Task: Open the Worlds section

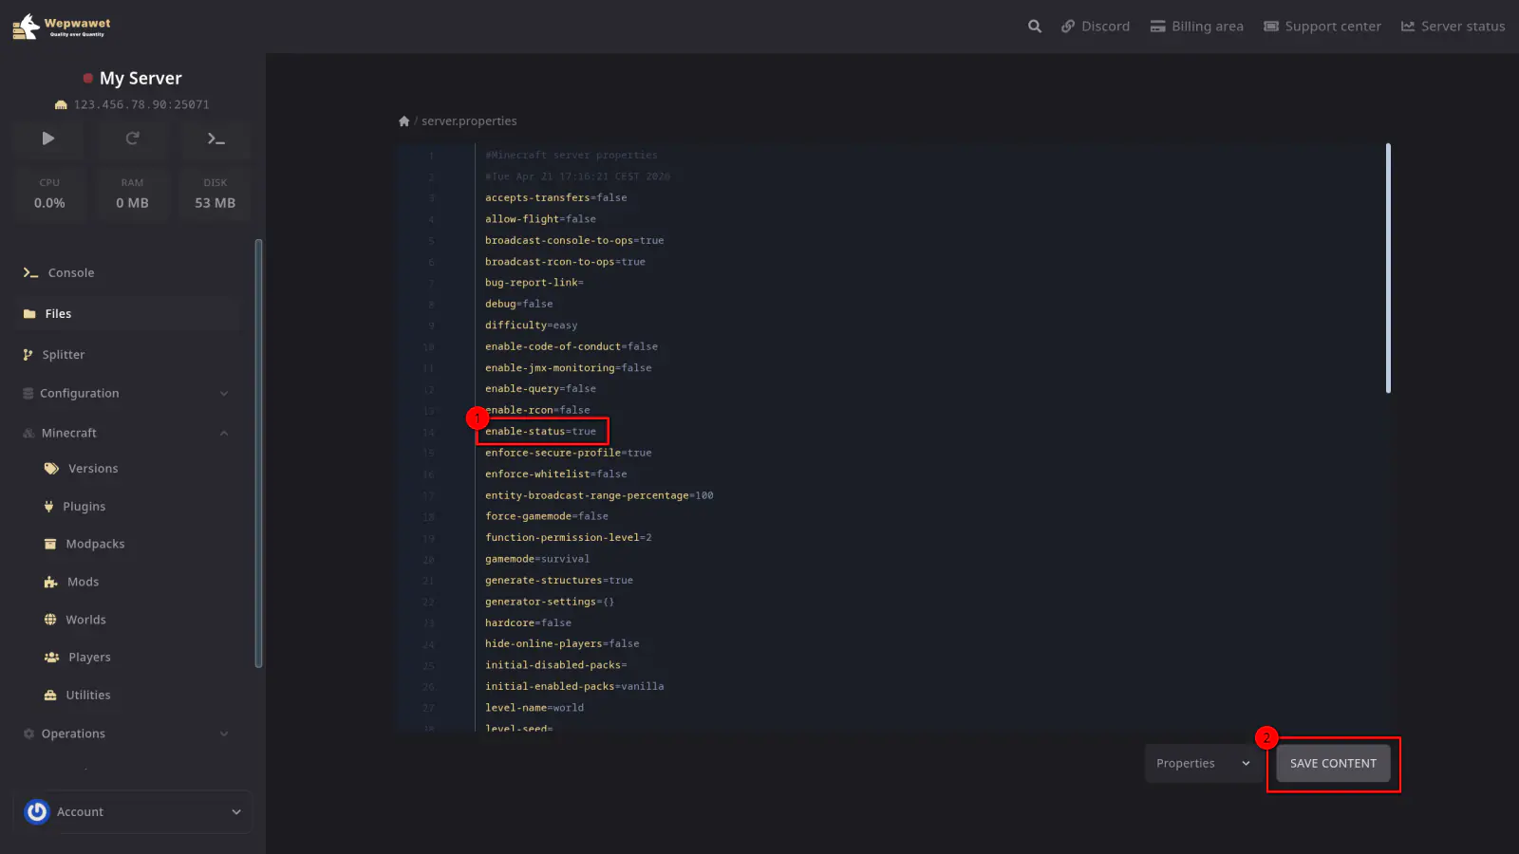Action: (85, 620)
